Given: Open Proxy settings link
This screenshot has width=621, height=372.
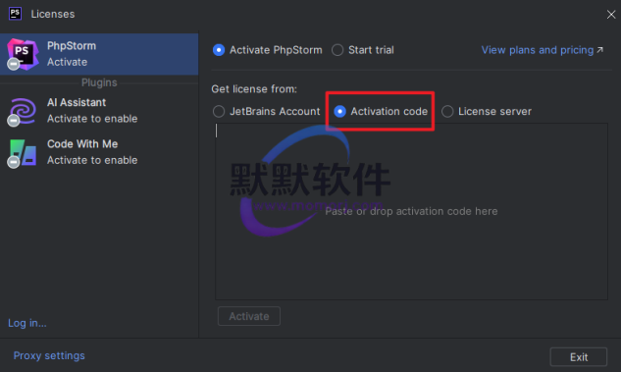Looking at the screenshot, I should [49, 355].
